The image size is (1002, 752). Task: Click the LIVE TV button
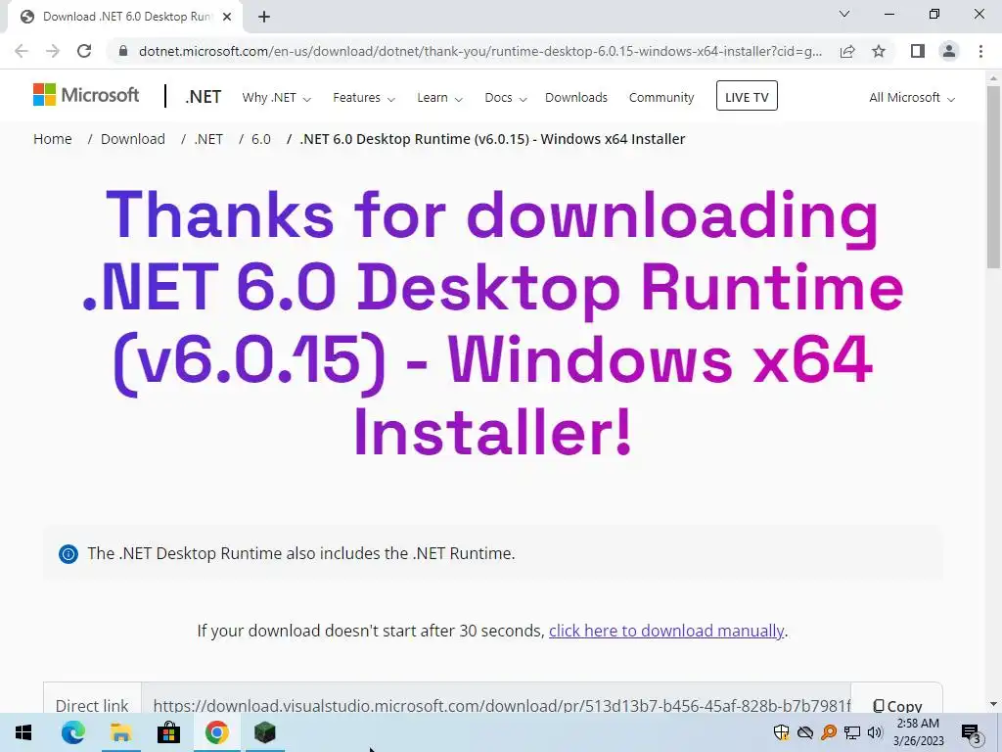(x=747, y=96)
